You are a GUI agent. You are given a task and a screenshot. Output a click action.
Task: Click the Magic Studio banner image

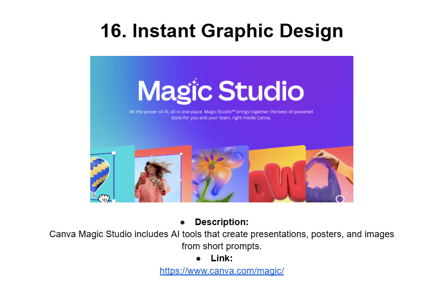click(x=222, y=129)
